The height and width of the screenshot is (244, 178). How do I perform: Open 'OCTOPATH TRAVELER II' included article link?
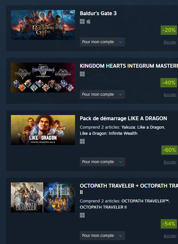(x=103, y=207)
